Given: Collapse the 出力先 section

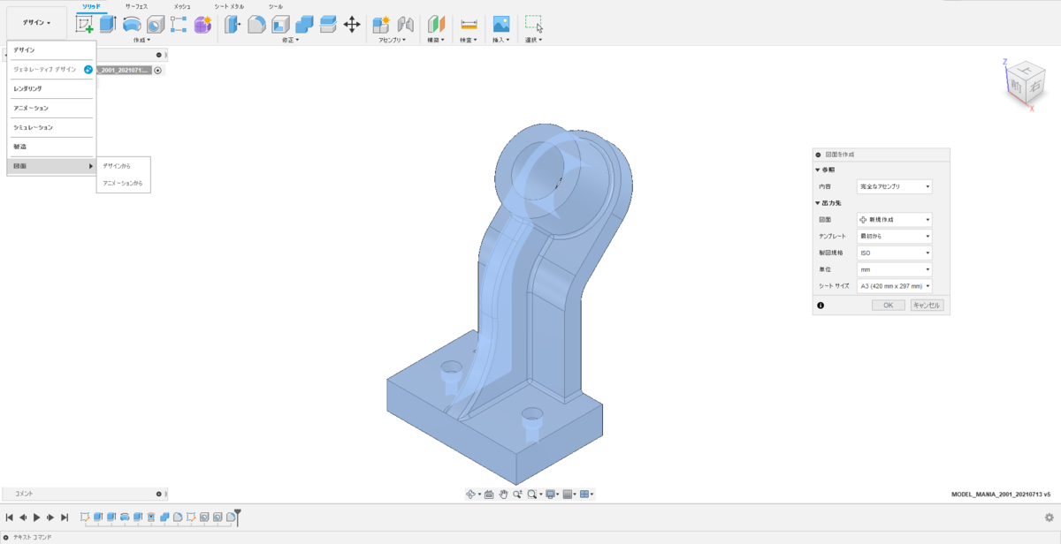Looking at the screenshot, I should coord(818,203).
